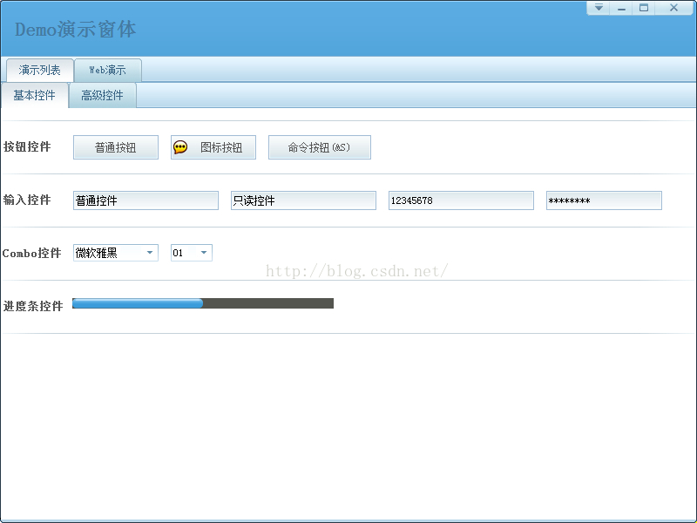Click the 只读控件 read-only field
Image resolution: width=697 pixels, height=523 pixels.
[x=303, y=200]
